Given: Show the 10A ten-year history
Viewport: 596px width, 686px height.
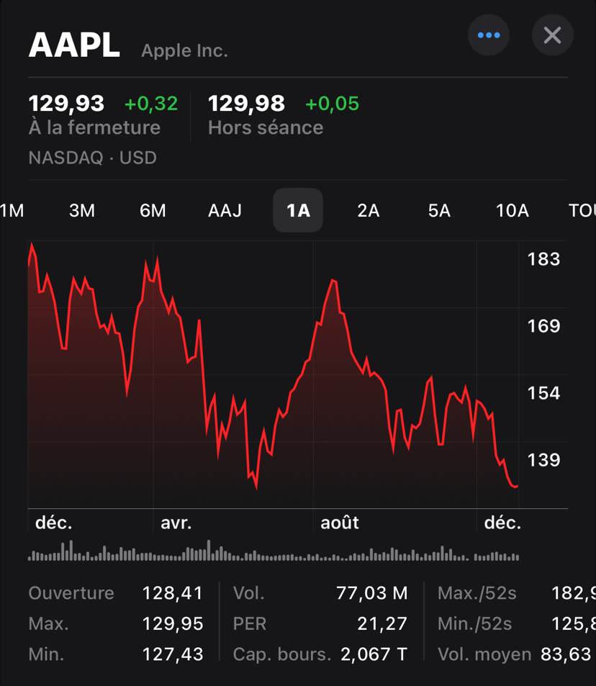Looking at the screenshot, I should pos(511,210).
